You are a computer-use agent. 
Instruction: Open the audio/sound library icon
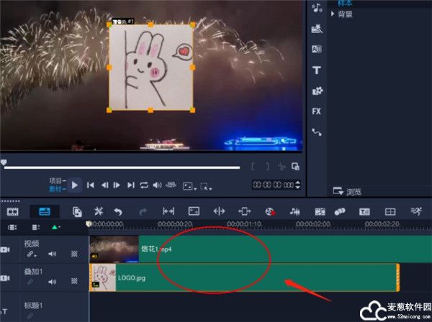pyautogui.click(x=316, y=8)
